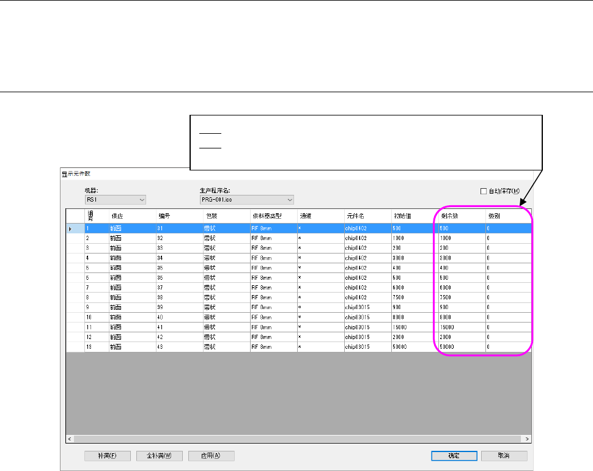Click the 补满(F) button
593x471 pixels.
tap(107, 455)
